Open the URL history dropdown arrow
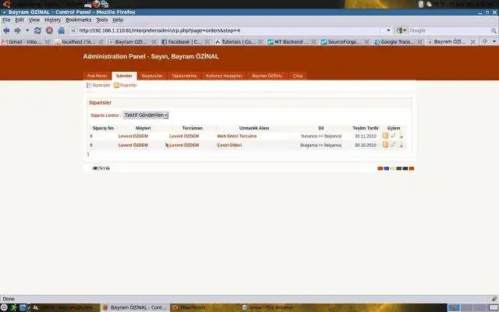 tap(388, 30)
